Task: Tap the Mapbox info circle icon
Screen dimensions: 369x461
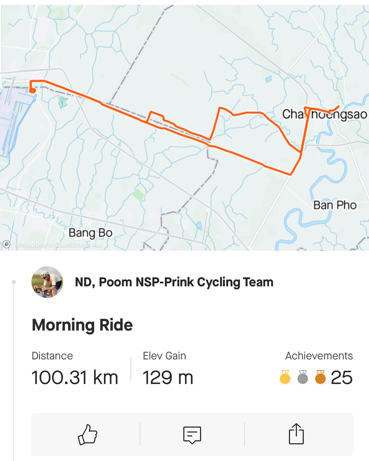Action: [x=6, y=244]
